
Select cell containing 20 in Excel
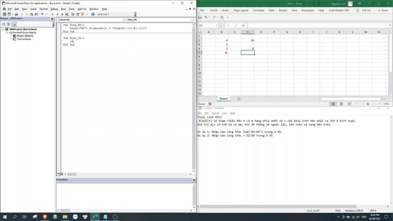pyautogui.click(x=247, y=41)
